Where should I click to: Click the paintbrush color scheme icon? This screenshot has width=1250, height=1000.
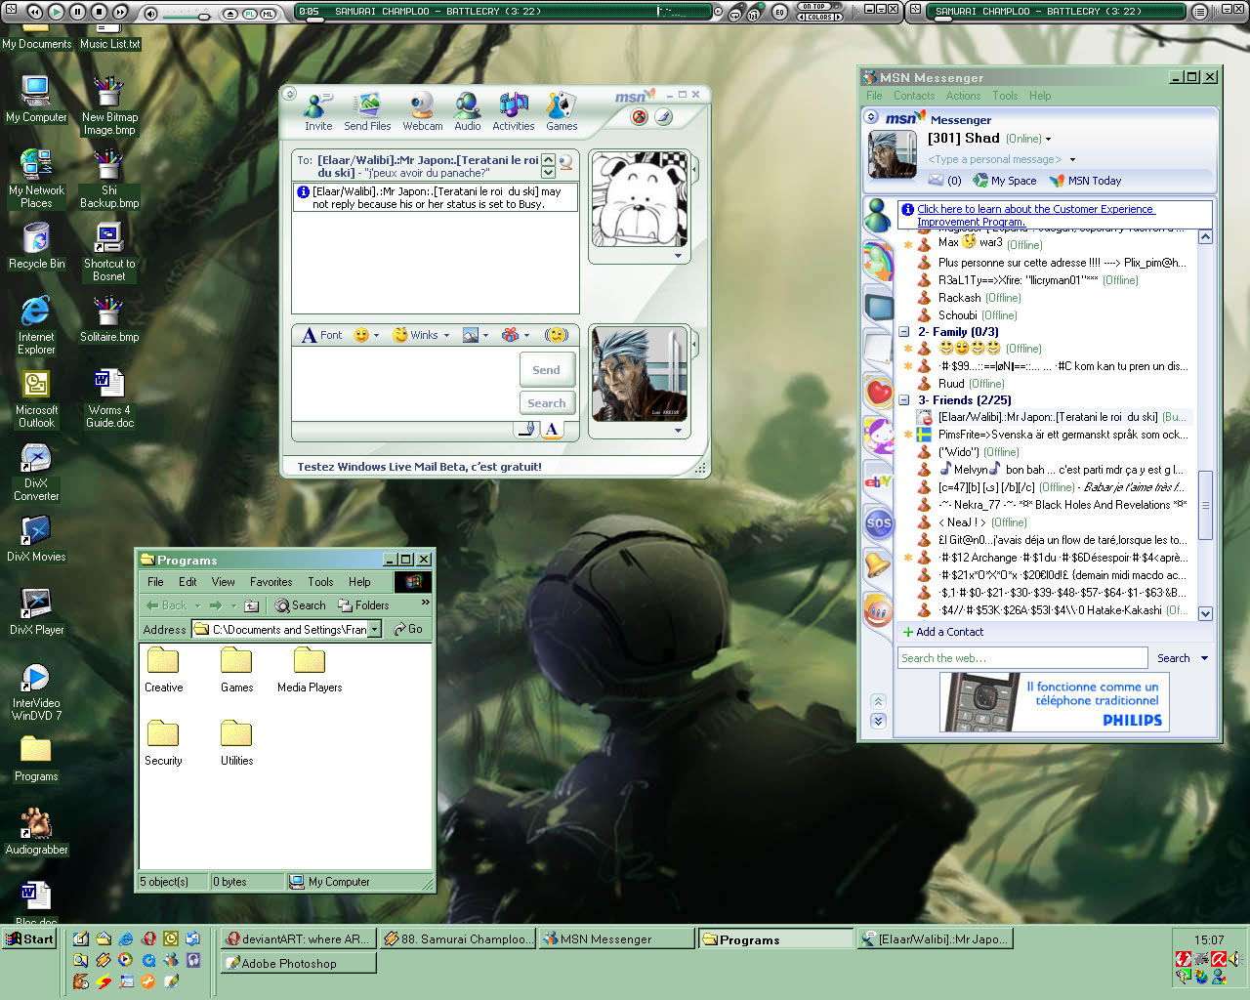(664, 116)
